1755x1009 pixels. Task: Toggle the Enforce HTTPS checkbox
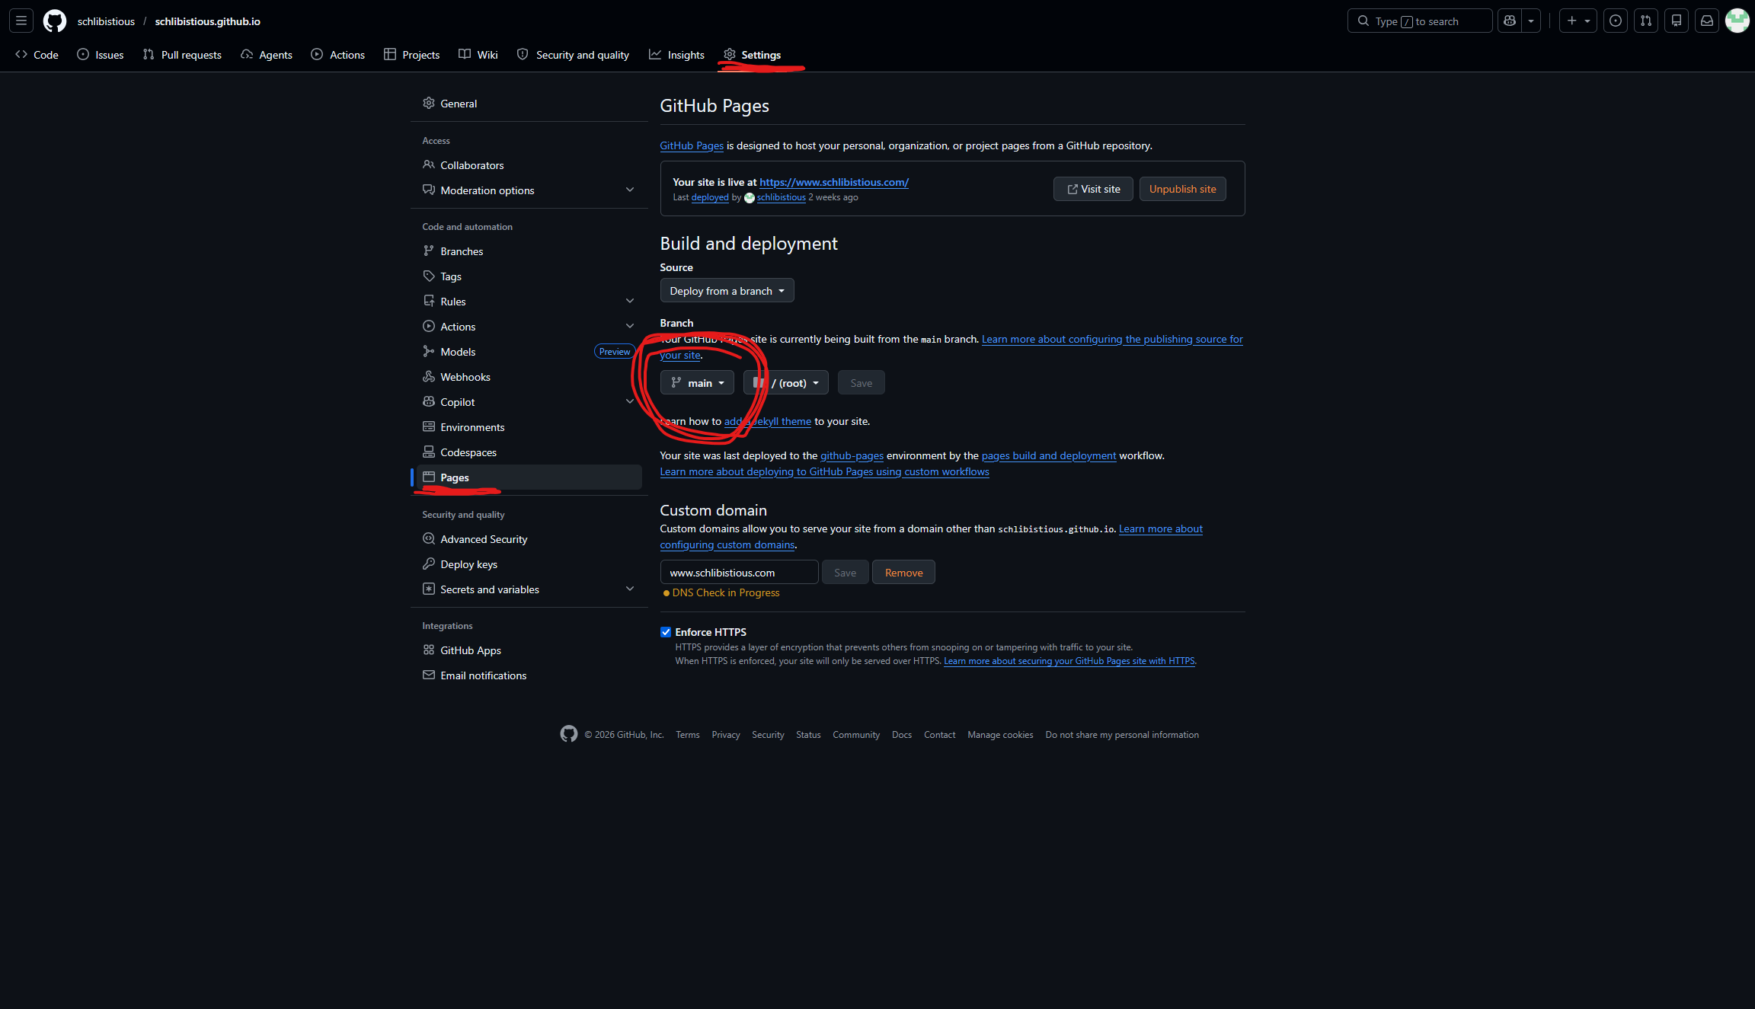point(666,632)
